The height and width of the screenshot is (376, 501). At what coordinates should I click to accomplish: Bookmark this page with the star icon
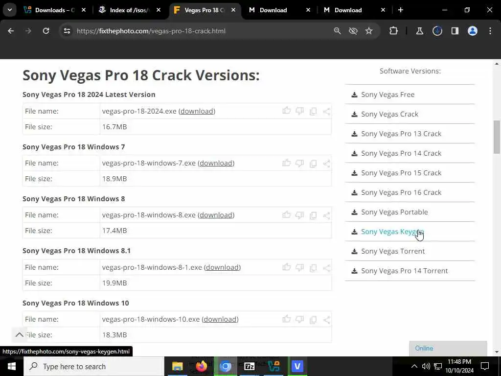(x=369, y=31)
